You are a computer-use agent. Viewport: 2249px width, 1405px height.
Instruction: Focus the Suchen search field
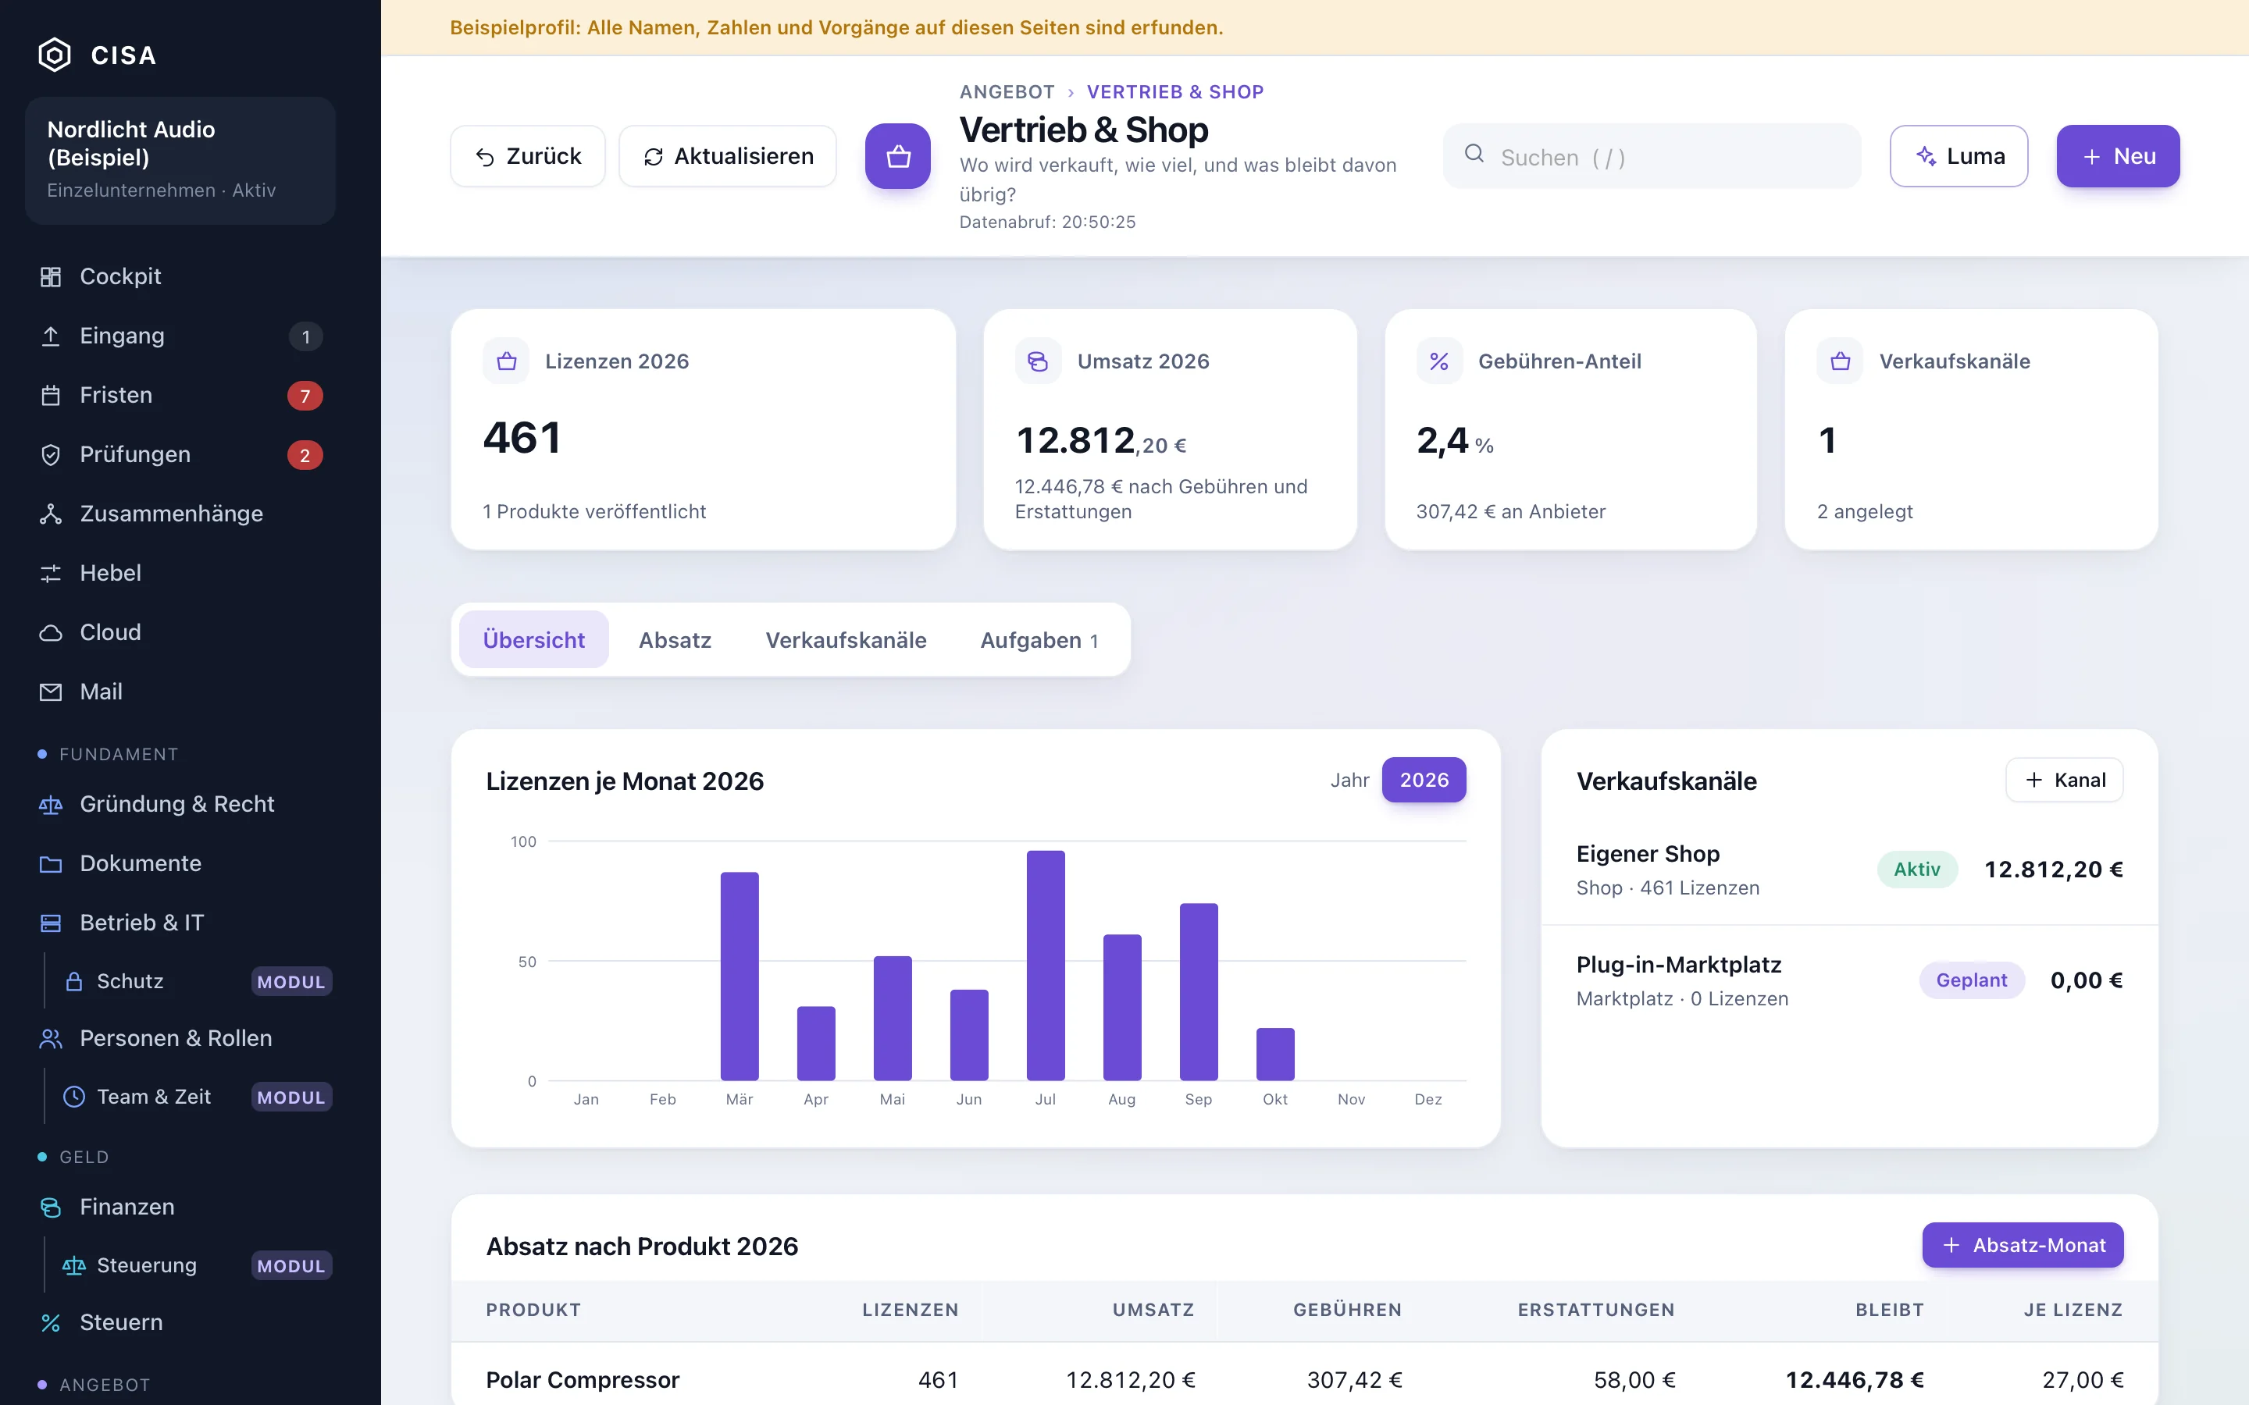(x=1652, y=156)
